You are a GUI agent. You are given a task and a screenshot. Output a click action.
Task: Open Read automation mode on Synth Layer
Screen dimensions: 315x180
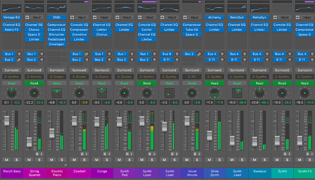click(147, 83)
